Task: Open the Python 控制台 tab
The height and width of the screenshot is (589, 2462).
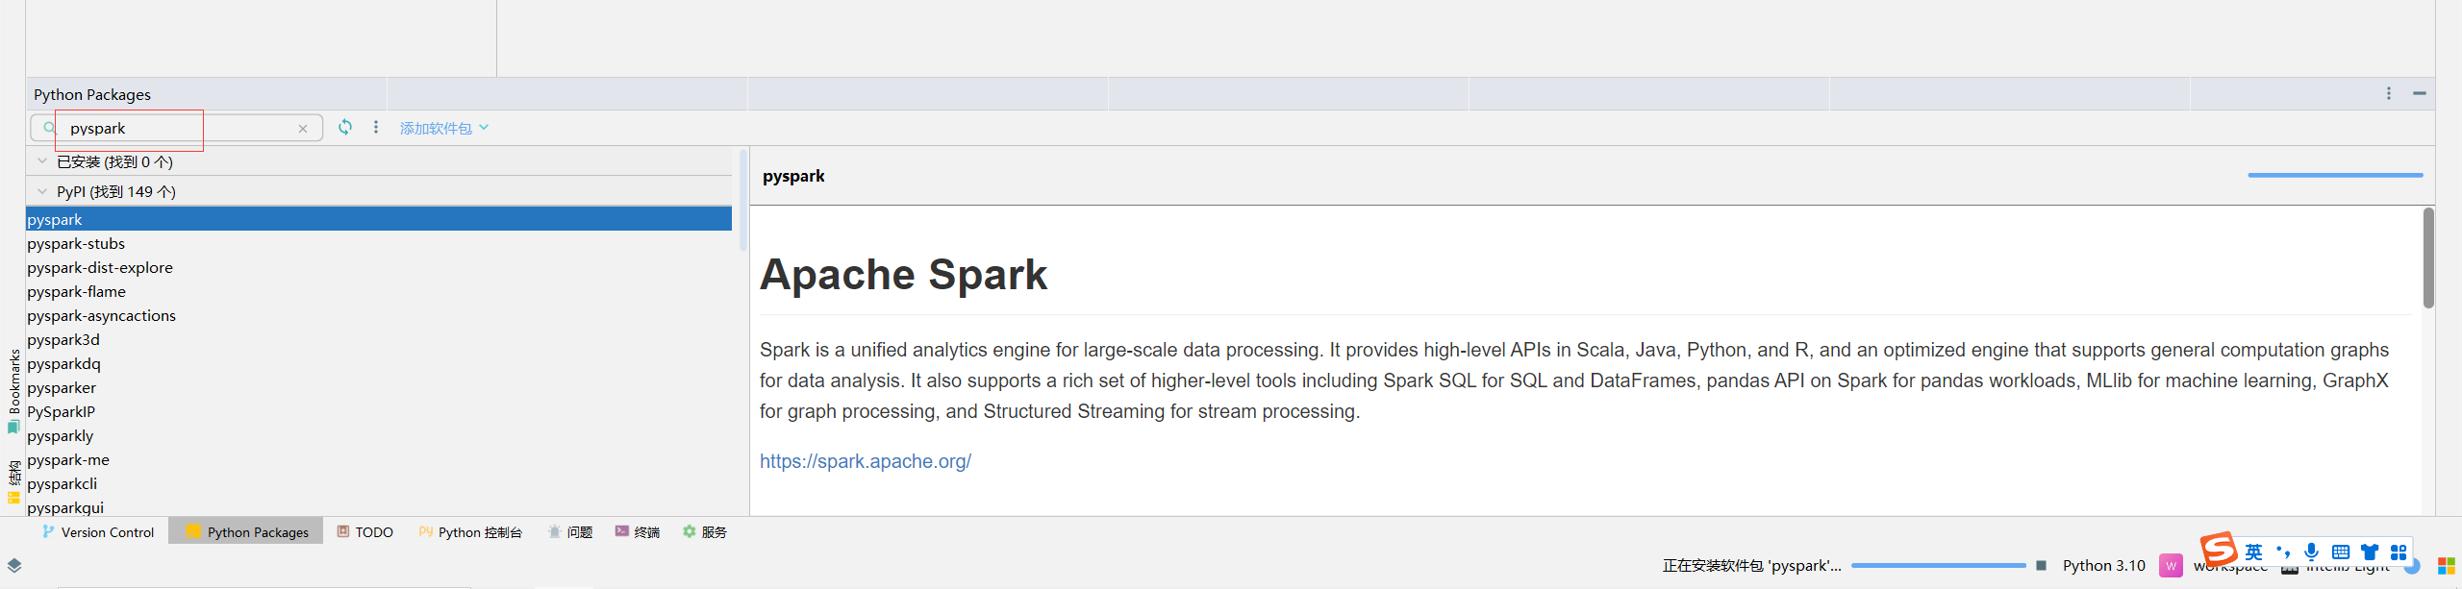Action: (470, 531)
